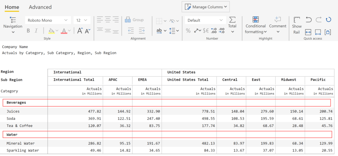Undo the last action

point(309,20)
